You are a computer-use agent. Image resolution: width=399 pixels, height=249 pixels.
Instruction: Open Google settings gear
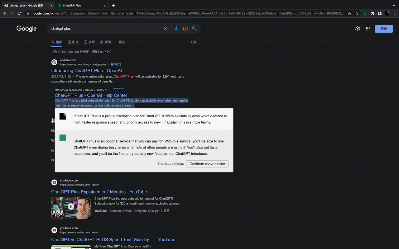click(x=358, y=29)
